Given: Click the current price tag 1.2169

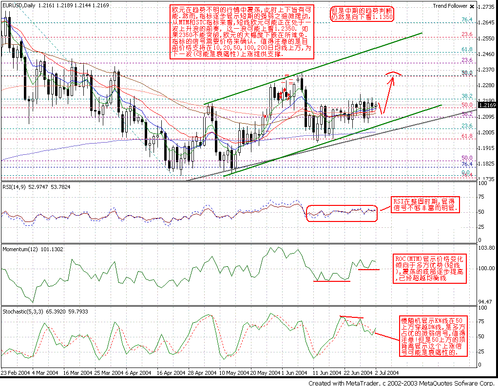Looking at the screenshot, I should (x=487, y=105).
